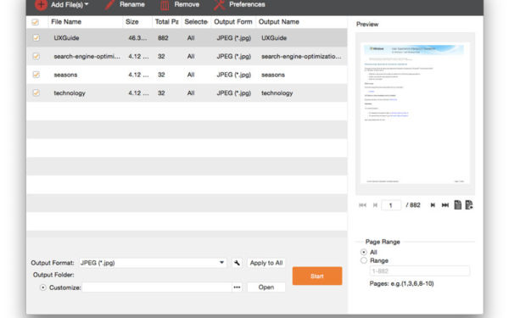Select the Range radio button
Image resolution: width=509 pixels, height=318 pixels.
click(x=364, y=260)
